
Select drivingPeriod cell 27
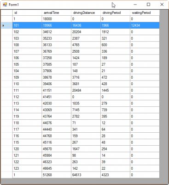116,64
